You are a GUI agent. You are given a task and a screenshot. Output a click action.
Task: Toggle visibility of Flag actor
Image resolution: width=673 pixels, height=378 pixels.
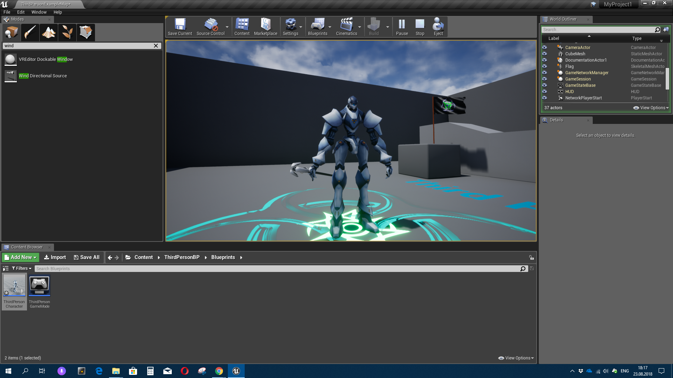[x=544, y=66]
